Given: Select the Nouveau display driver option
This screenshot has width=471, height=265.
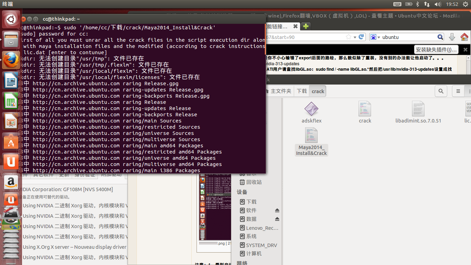Looking at the screenshot, I should [74, 247].
